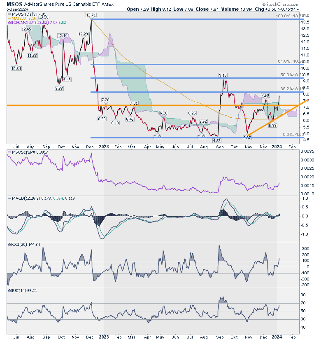Click the 4.82 low price label
This screenshot has height=341, width=321.
(217, 141)
